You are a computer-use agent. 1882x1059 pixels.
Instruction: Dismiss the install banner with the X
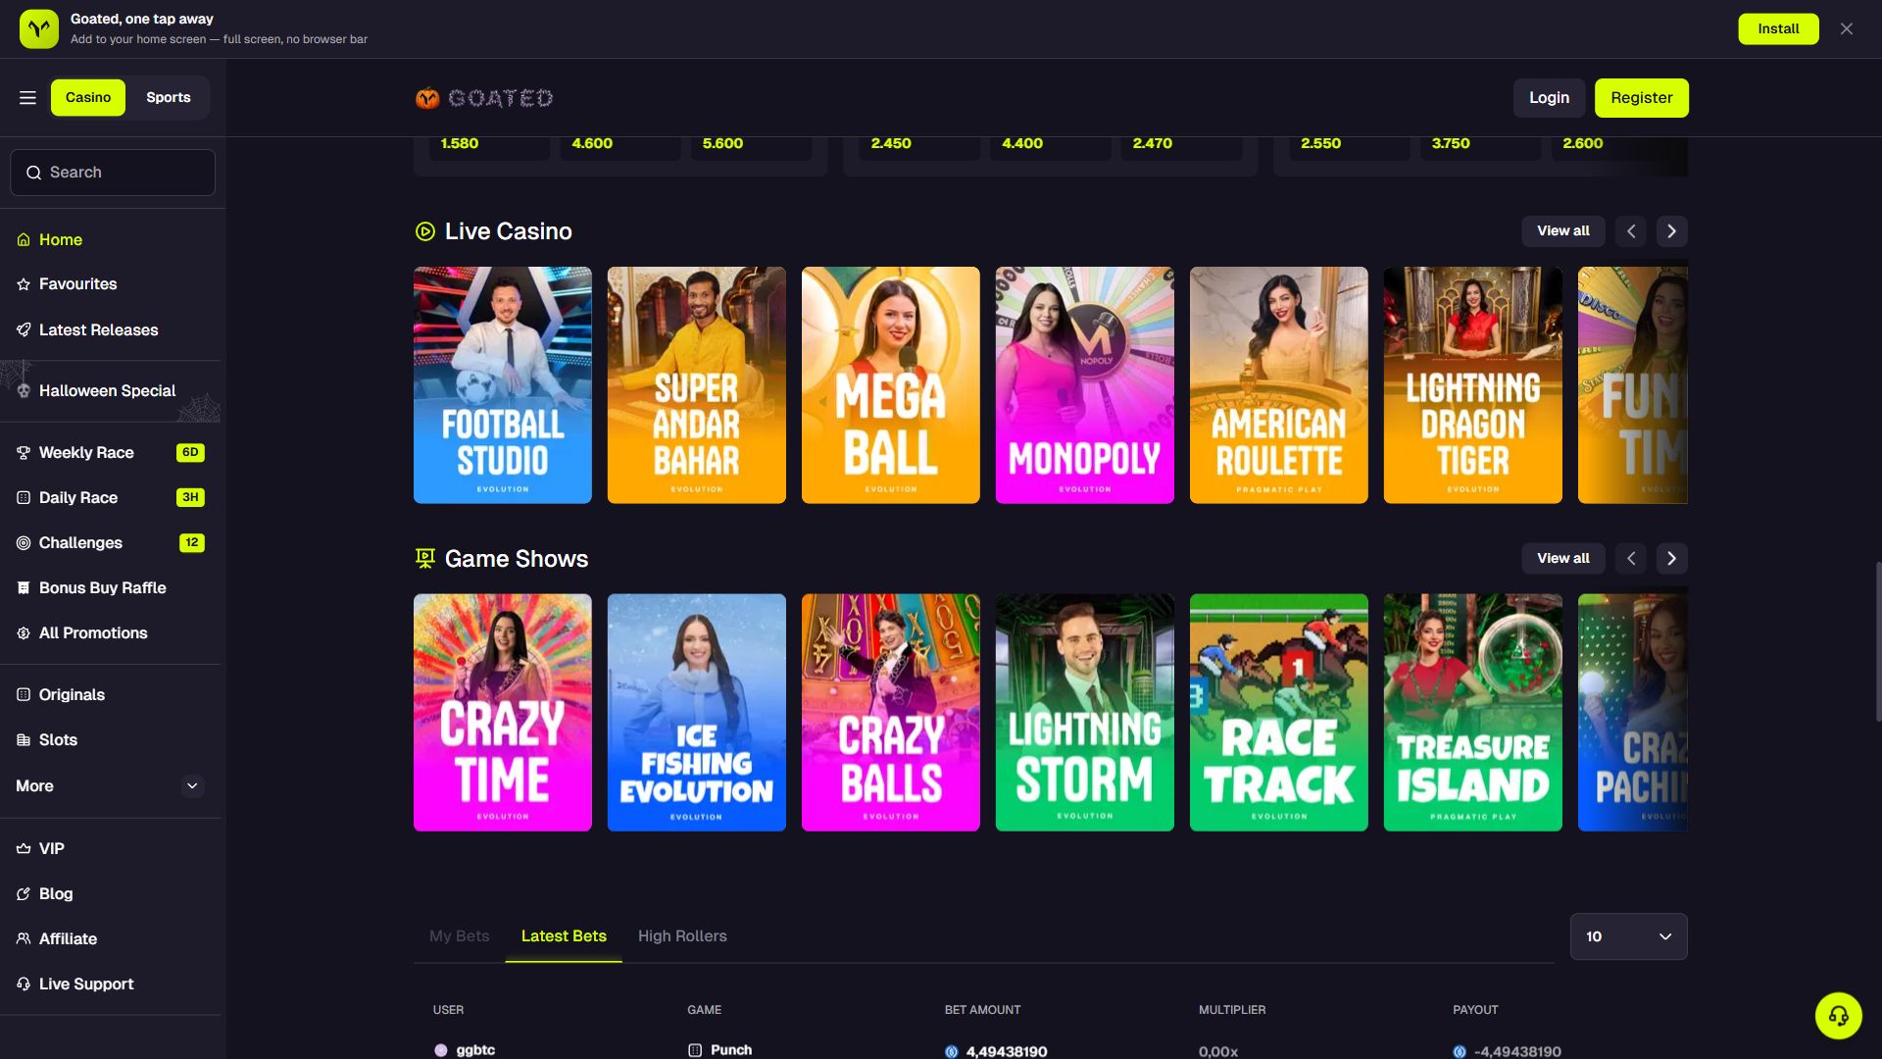point(1847,28)
